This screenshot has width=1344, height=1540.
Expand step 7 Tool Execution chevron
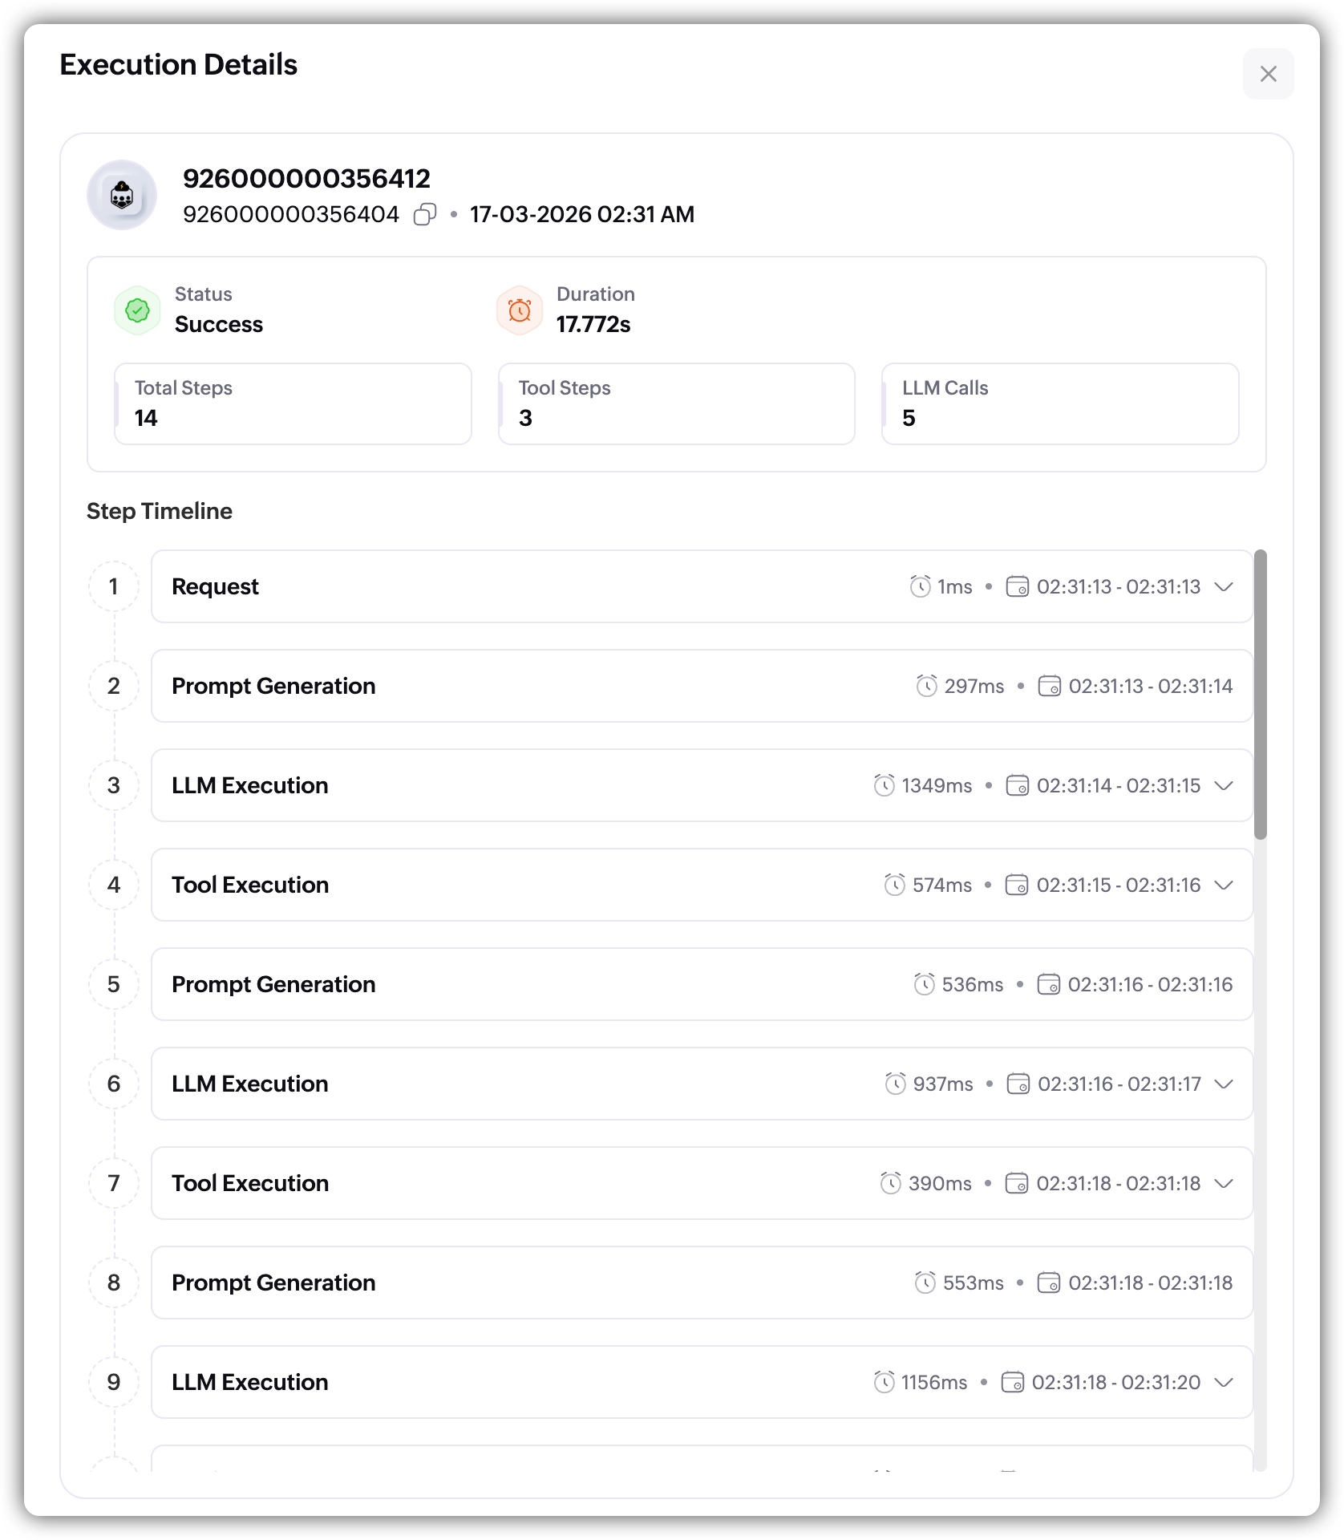tap(1224, 1183)
